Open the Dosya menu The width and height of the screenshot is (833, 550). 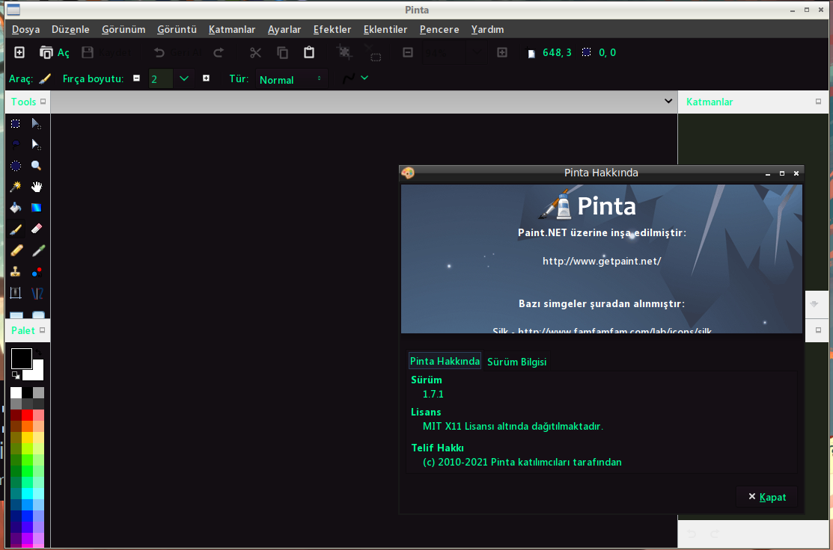[26, 30]
